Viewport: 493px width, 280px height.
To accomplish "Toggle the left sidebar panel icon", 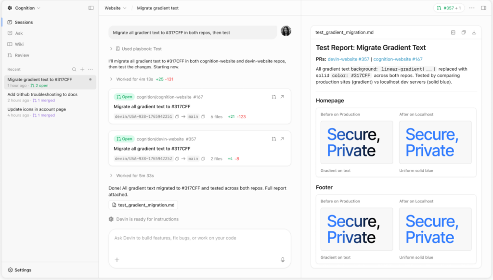I will point(91,8).
